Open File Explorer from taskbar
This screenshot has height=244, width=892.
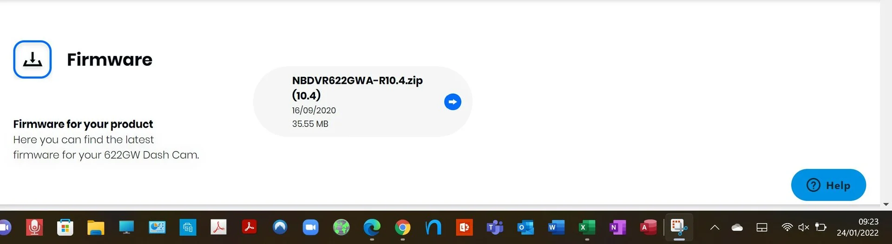tap(96, 227)
